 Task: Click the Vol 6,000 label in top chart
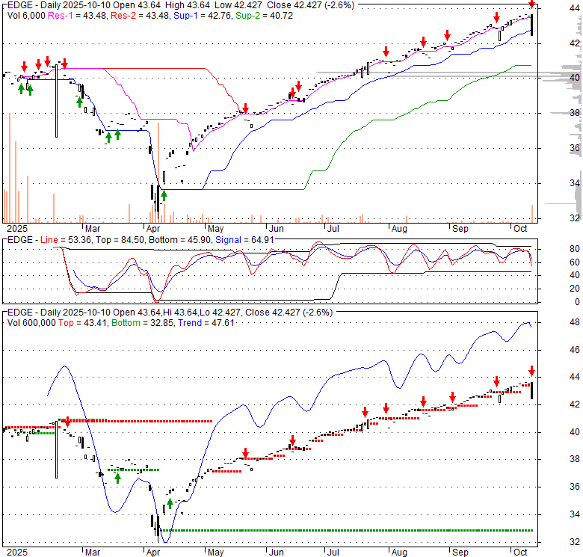pos(26,16)
